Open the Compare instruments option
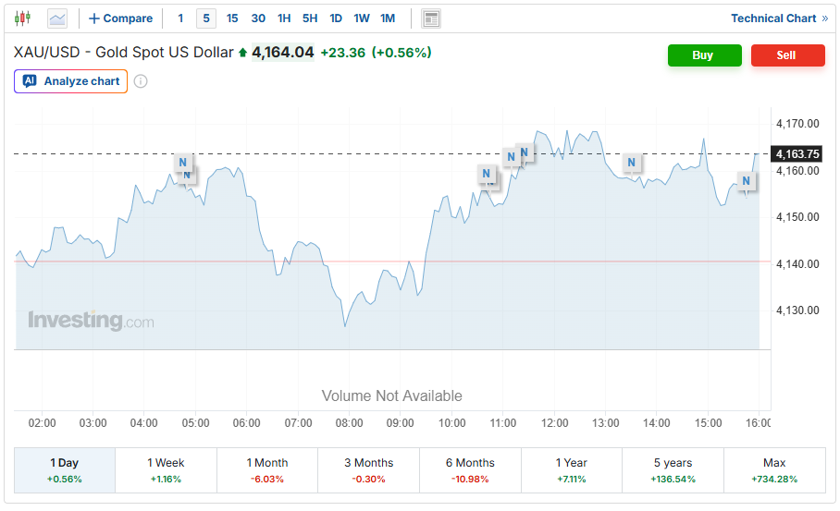This screenshot has height=511, width=840. pos(120,18)
